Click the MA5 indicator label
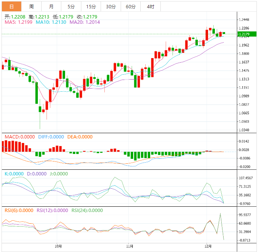258x252 pixels. tap(19, 22)
